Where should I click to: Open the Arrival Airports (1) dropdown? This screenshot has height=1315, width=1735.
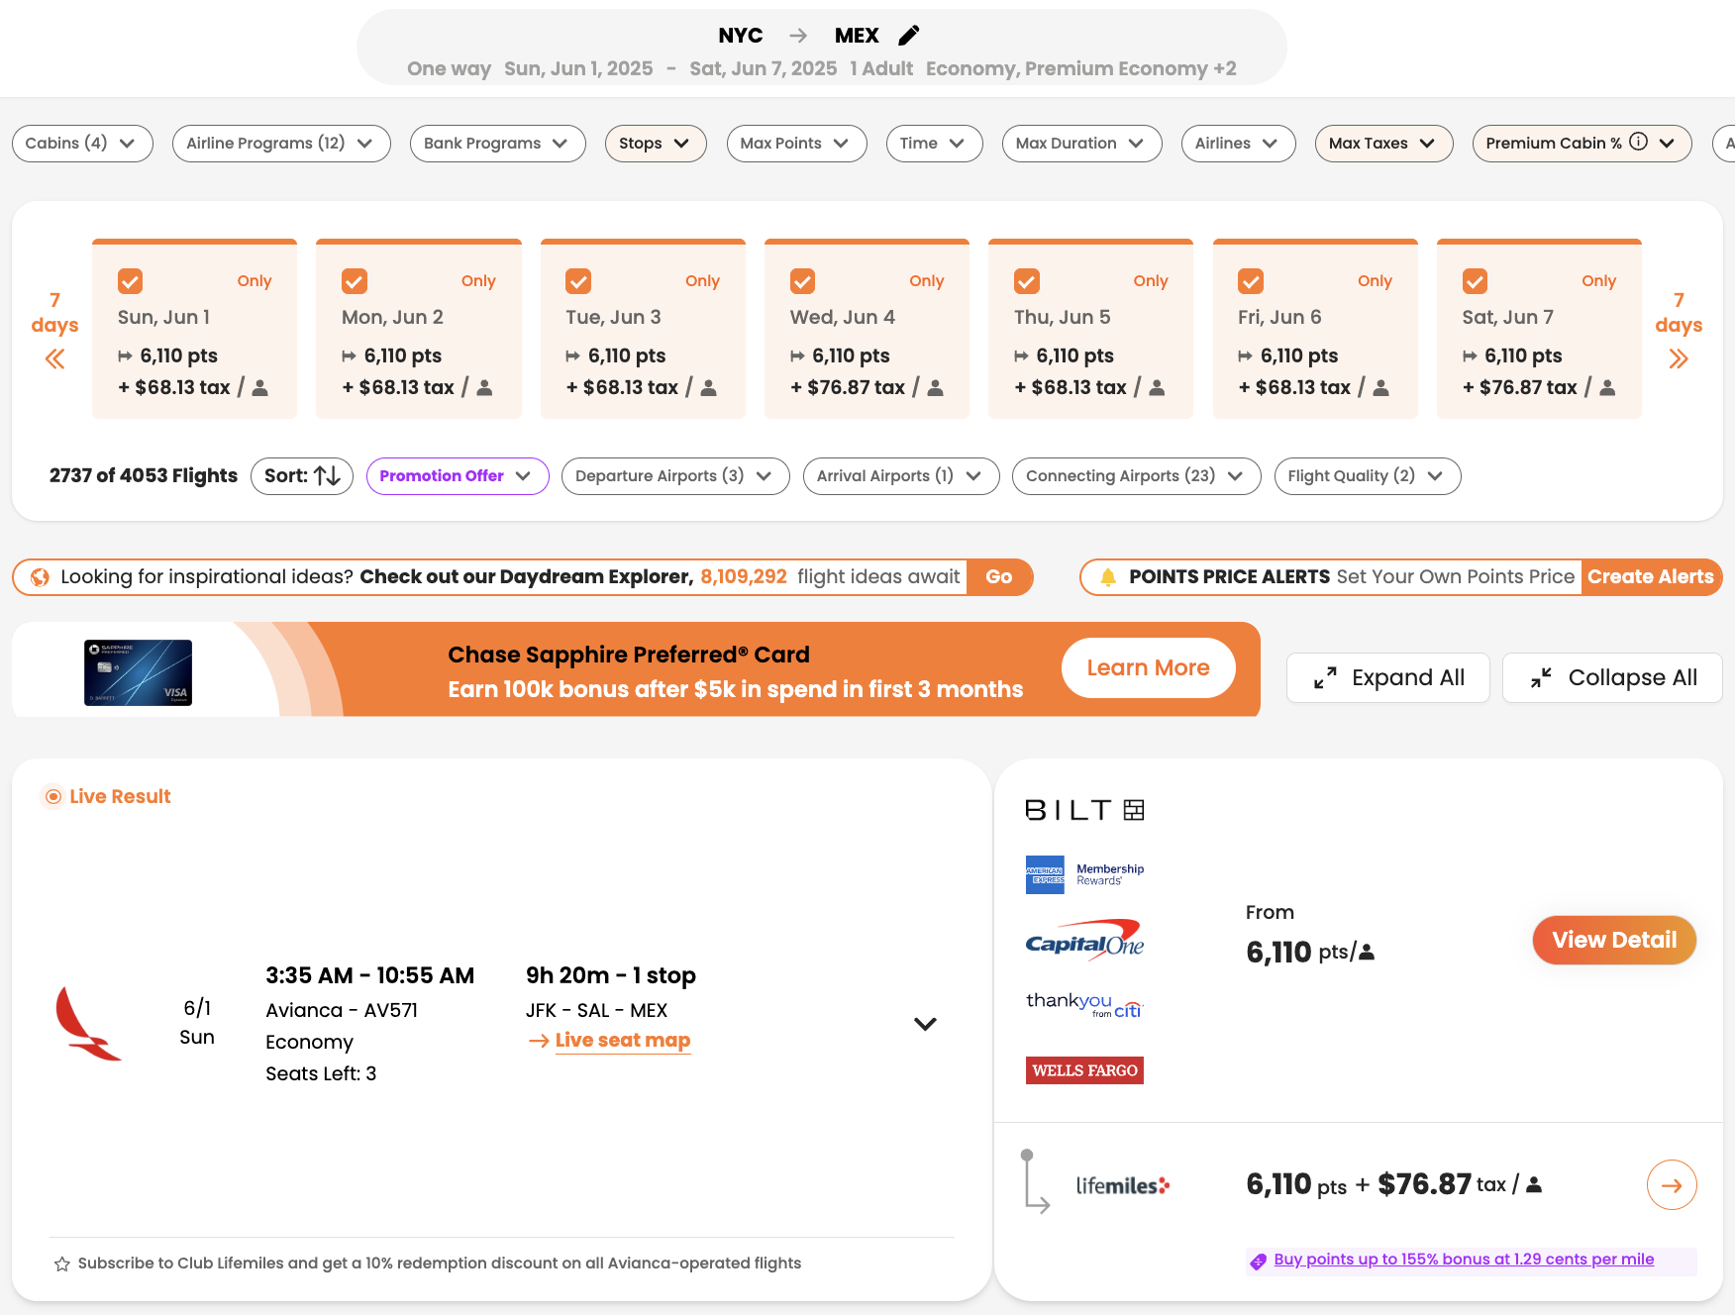[901, 476]
